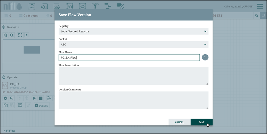Click the PG_SA name in Operate panel

(15, 84)
